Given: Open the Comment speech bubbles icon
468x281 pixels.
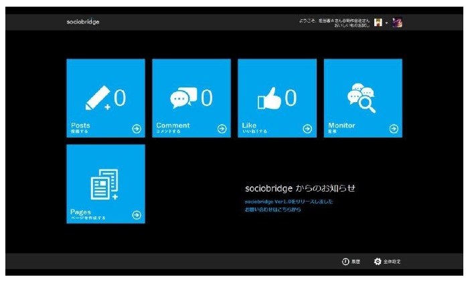Looking at the screenshot, I should (183, 98).
